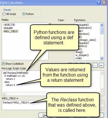
Task: Click the equals operator button
Action: 101,65
